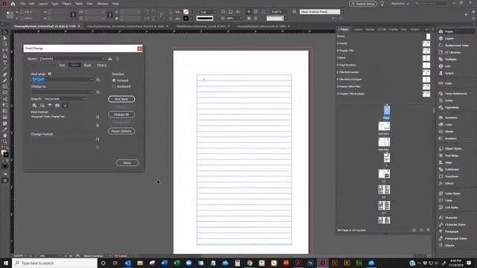Open the Layers panel from the dock

coord(449,39)
